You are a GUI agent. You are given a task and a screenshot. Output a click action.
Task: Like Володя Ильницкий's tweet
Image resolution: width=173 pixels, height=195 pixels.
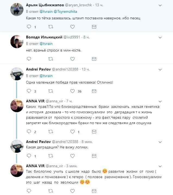pyautogui.click(x=72, y=59)
